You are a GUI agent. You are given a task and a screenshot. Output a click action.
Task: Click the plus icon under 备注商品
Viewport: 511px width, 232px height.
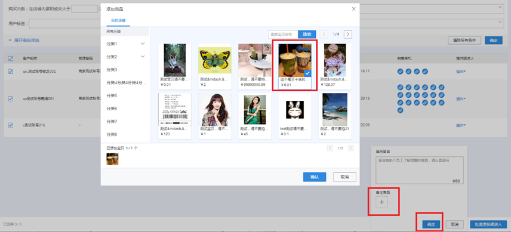381,202
